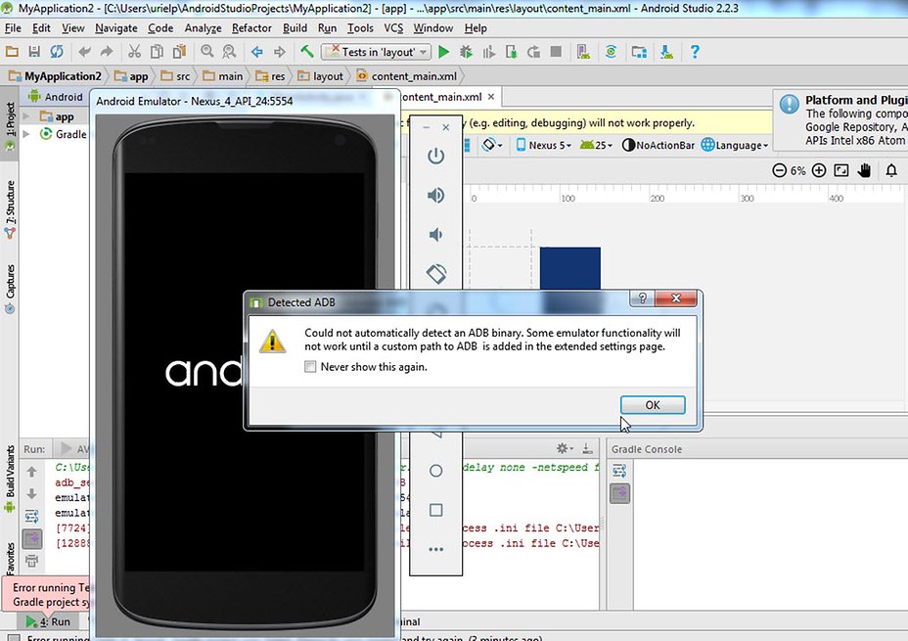Click the Replace magnifier icon

(x=229, y=52)
